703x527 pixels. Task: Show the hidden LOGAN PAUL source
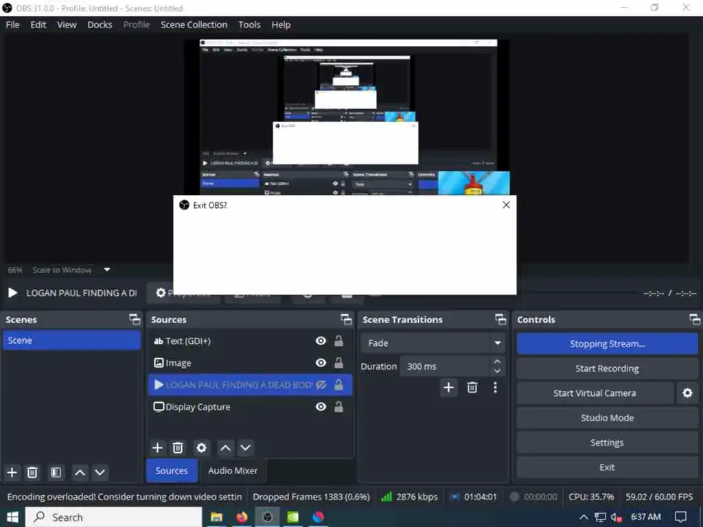tap(321, 384)
